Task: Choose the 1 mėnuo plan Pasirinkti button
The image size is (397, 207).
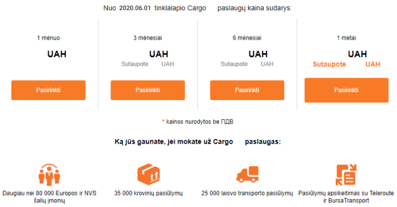Action: tap(48, 90)
